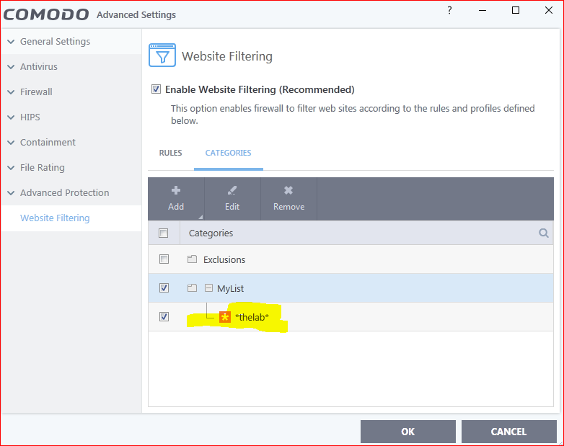Click the Exclusions folder icon
This screenshot has width=564, height=446.
click(192, 259)
